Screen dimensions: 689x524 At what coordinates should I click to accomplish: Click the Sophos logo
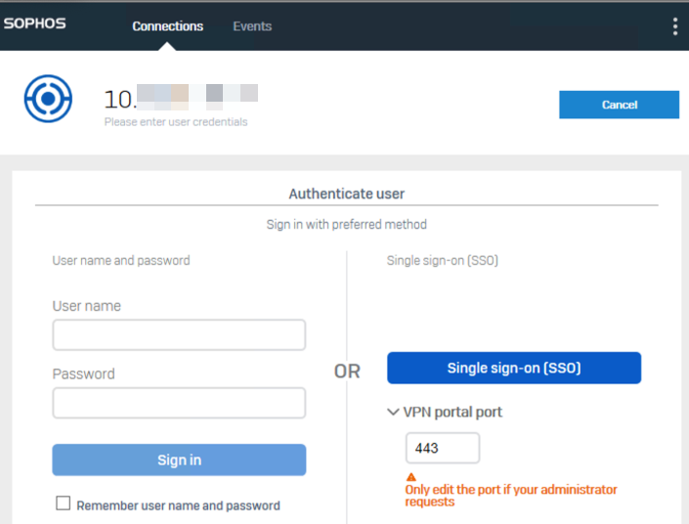pyautogui.click(x=34, y=23)
